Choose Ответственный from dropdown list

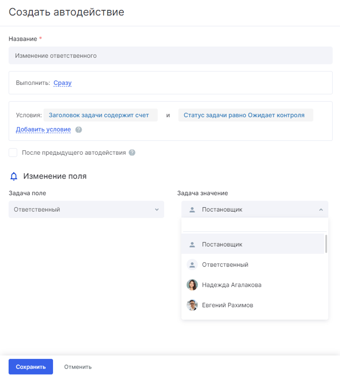(225, 265)
